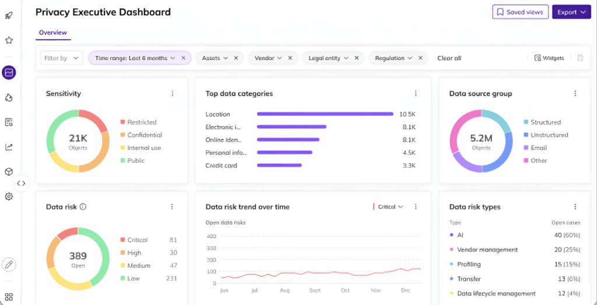Expand the Export dropdown button
Screen dimensions: 597x305
571,12
